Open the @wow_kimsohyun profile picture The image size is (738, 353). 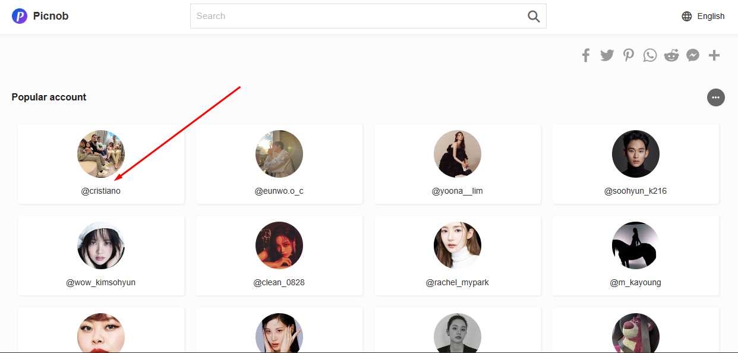pyautogui.click(x=101, y=245)
